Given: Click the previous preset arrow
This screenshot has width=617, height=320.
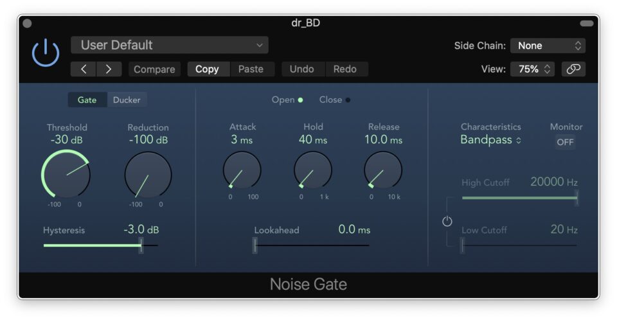Looking at the screenshot, I should pyautogui.click(x=83, y=69).
